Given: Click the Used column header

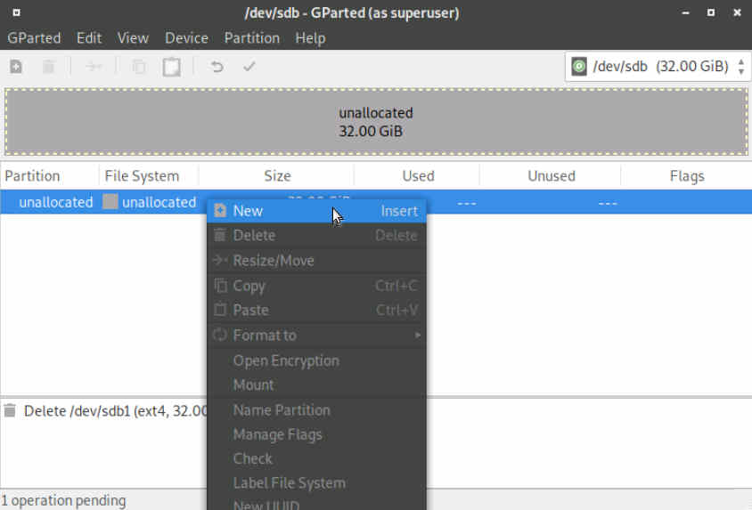Looking at the screenshot, I should [x=417, y=175].
